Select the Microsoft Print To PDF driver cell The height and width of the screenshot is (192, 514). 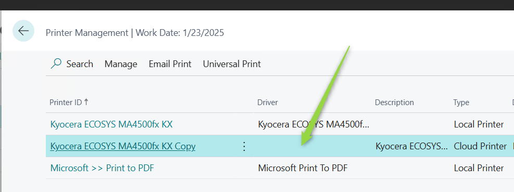(303, 168)
